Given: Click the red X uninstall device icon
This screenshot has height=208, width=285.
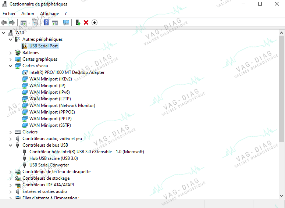Looking at the screenshot, I should pos(86,22).
